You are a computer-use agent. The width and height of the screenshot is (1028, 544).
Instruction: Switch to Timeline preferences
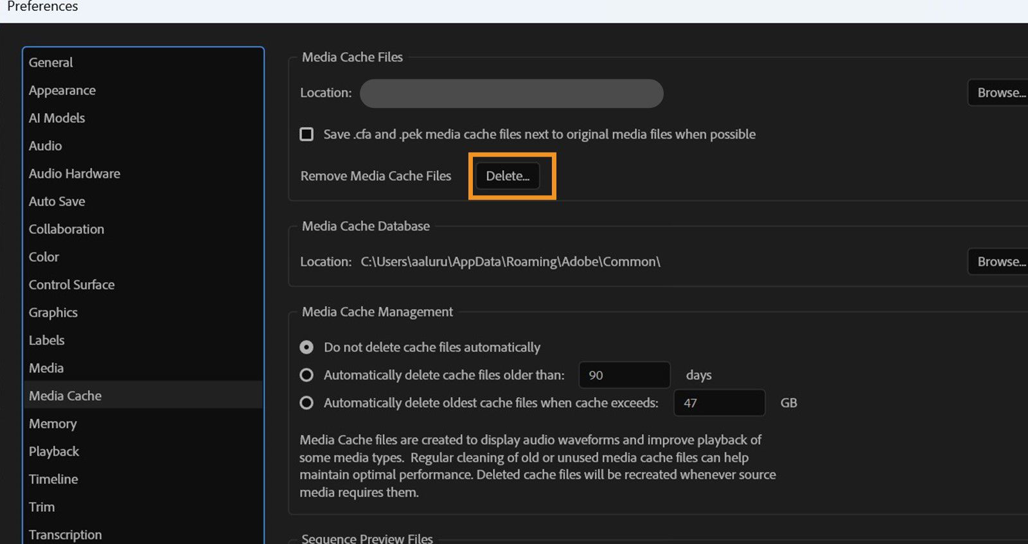point(53,479)
